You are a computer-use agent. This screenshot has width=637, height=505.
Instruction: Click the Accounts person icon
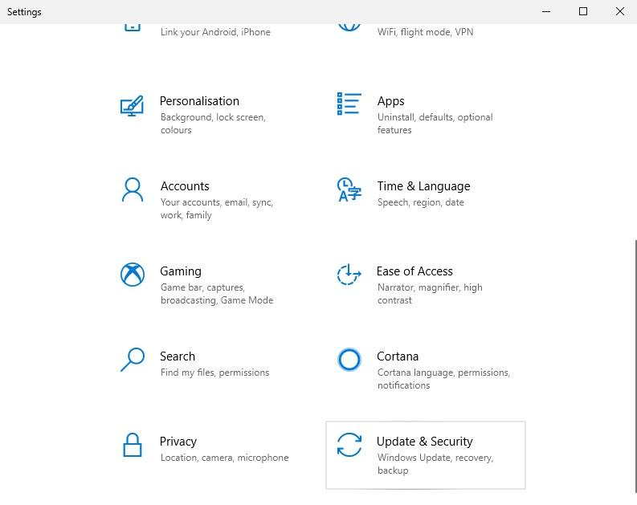[133, 189]
